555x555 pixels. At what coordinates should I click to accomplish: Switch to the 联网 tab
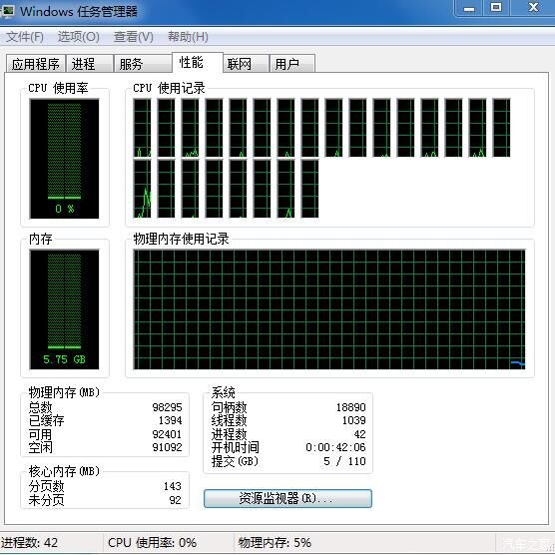[246, 64]
